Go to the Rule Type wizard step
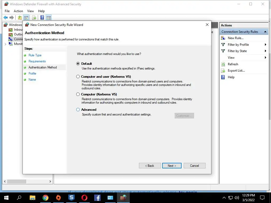This screenshot has width=271, height=203. 35,55
